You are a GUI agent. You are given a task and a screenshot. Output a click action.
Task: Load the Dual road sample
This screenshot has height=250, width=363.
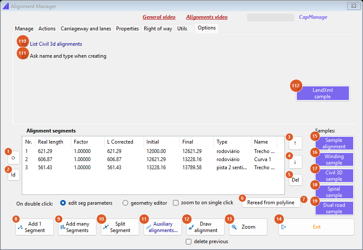(x=334, y=208)
